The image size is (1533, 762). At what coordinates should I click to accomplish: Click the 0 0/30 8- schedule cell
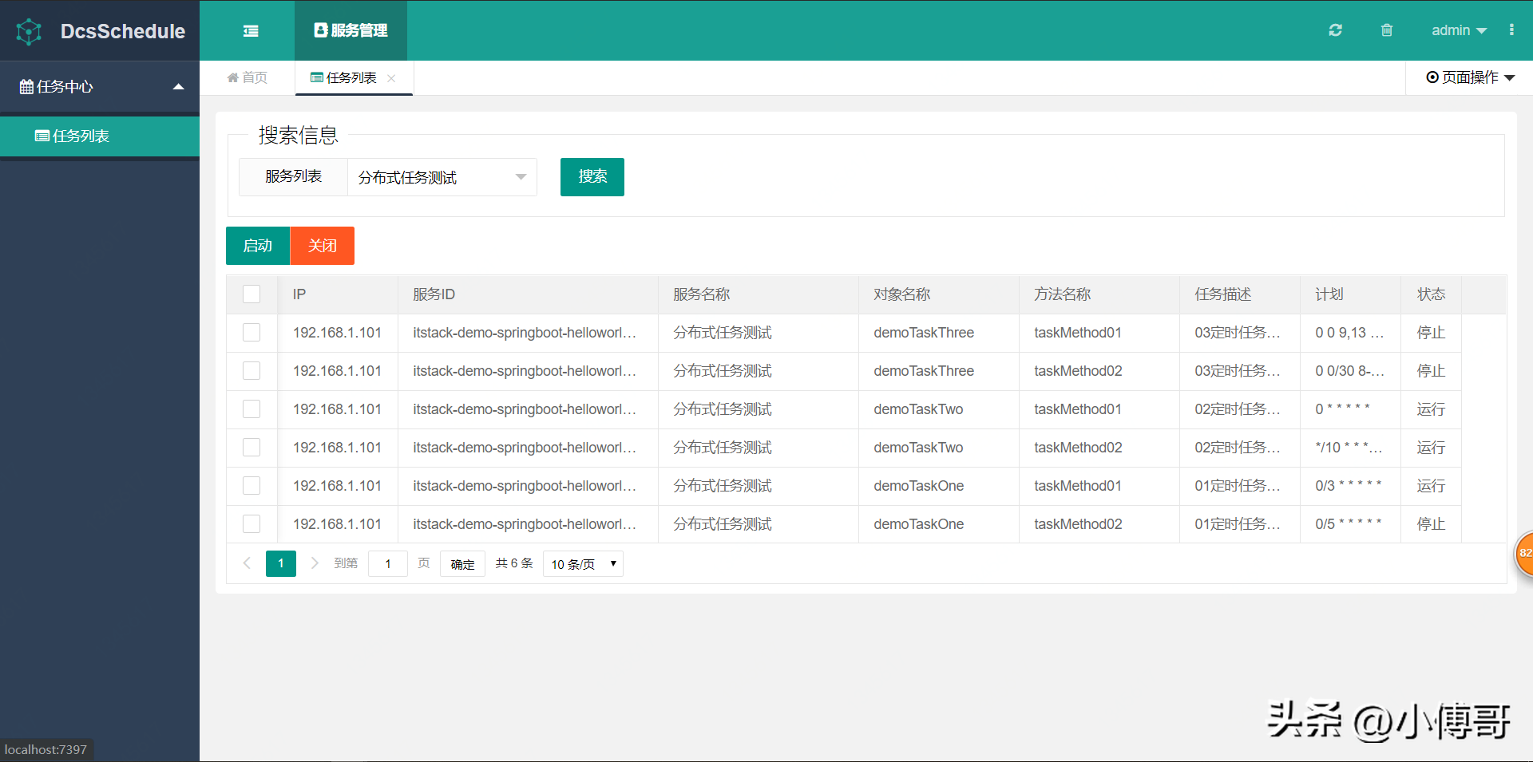click(x=1350, y=371)
